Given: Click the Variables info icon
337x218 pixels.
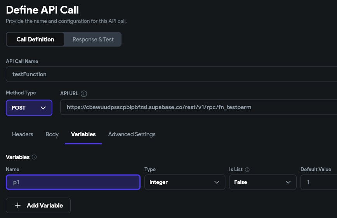Looking at the screenshot, I should pos(34,157).
